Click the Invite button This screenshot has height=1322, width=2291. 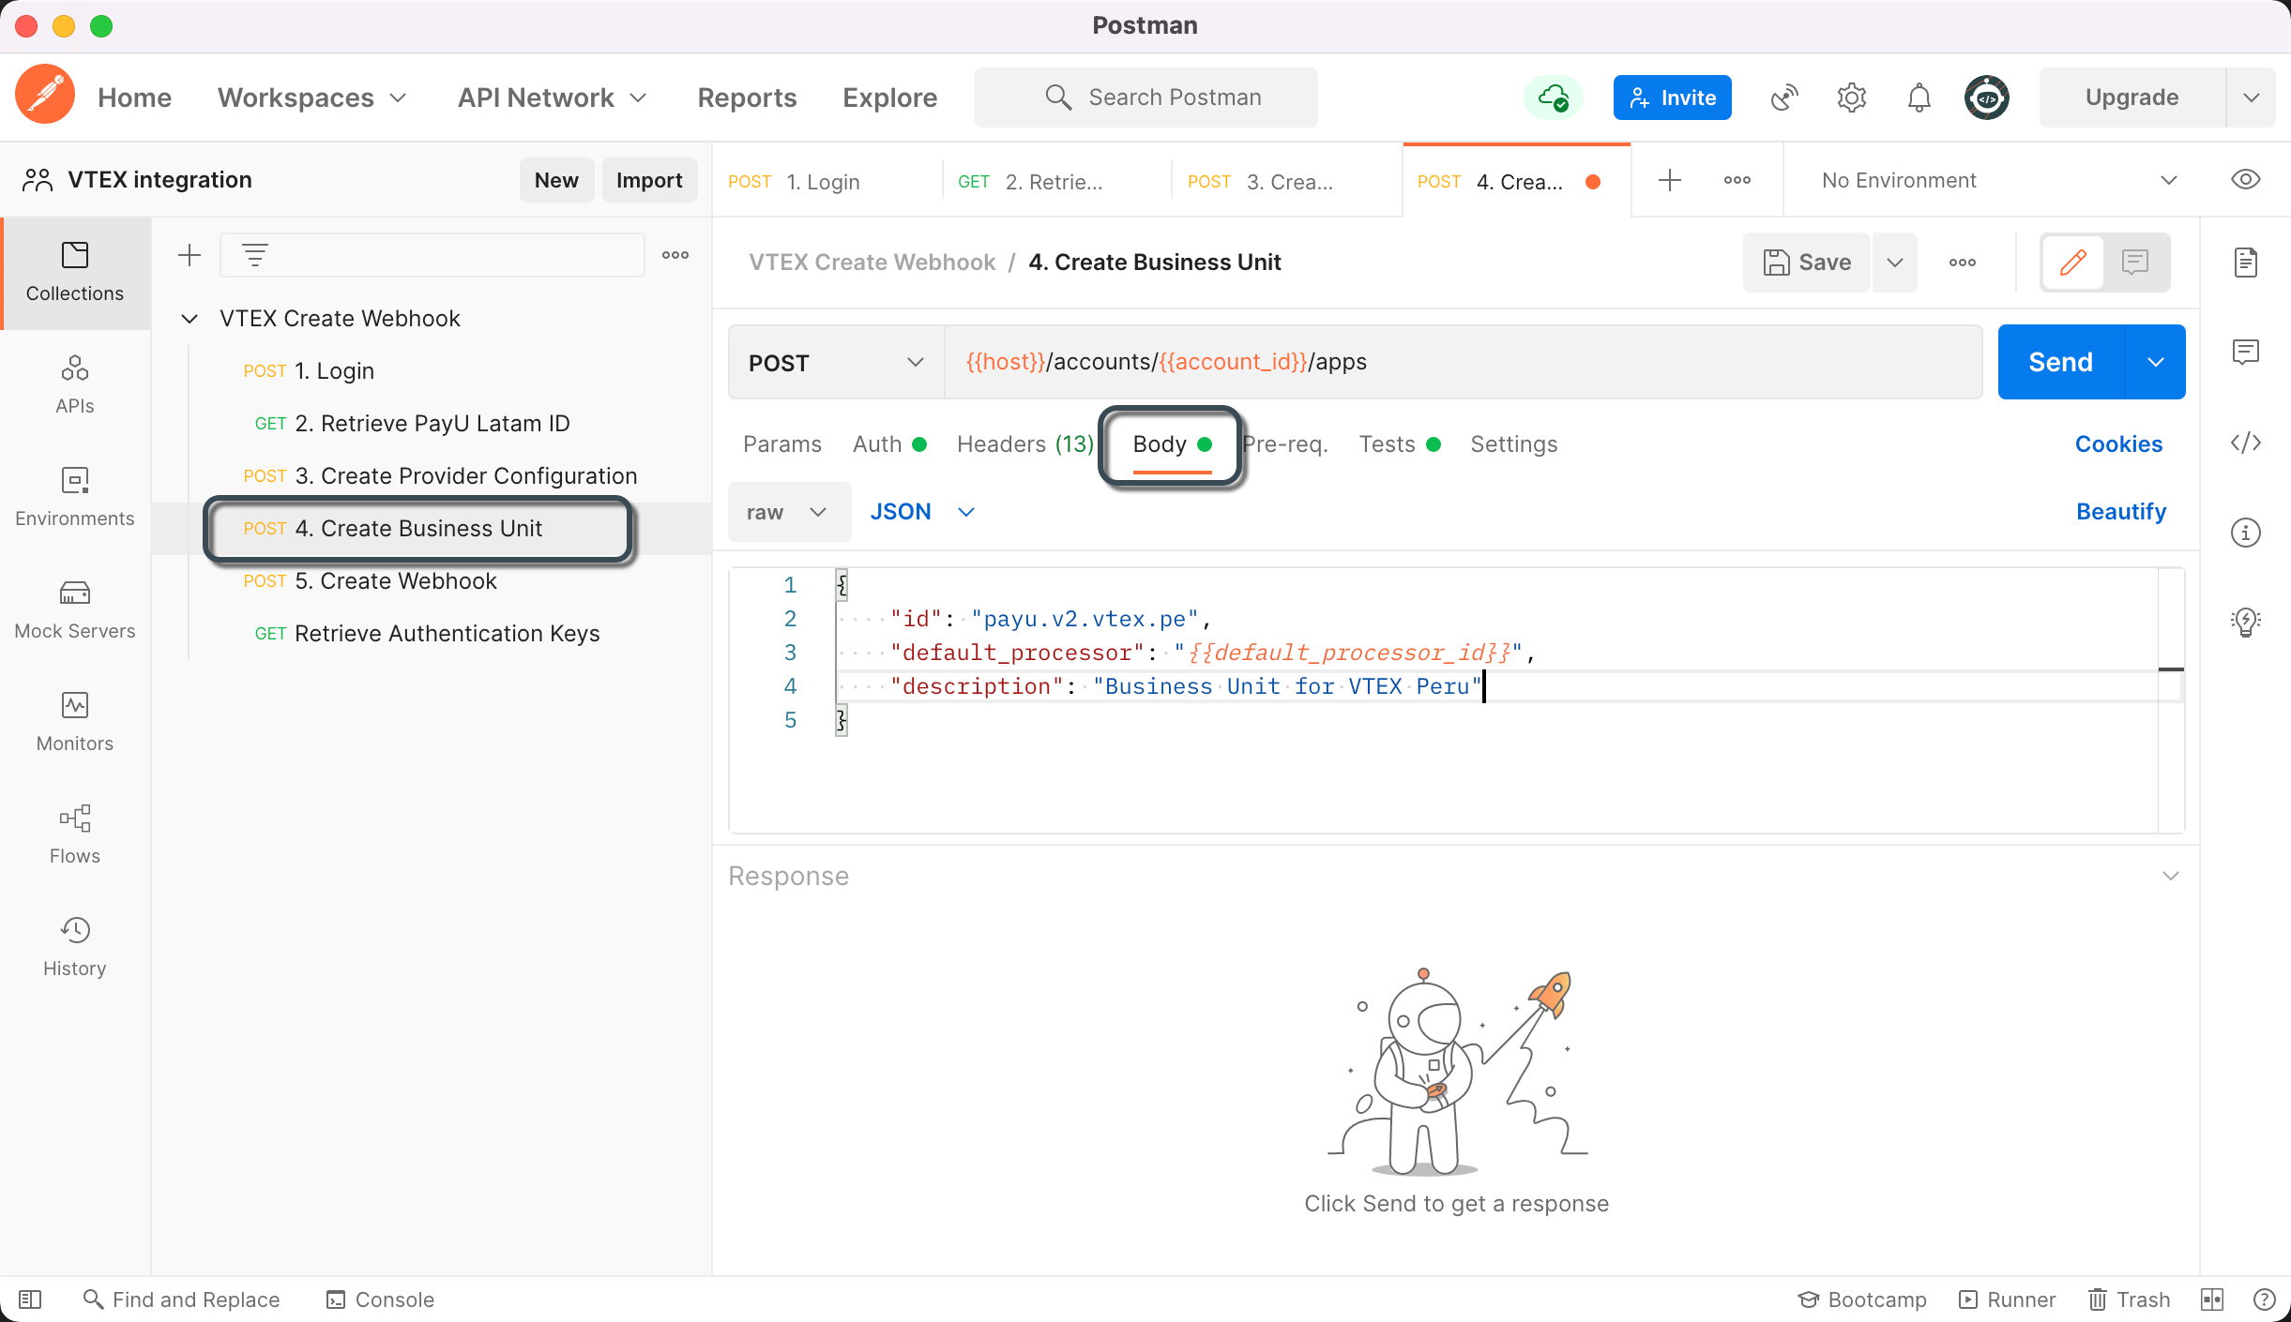pyautogui.click(x=1672, y=98)
